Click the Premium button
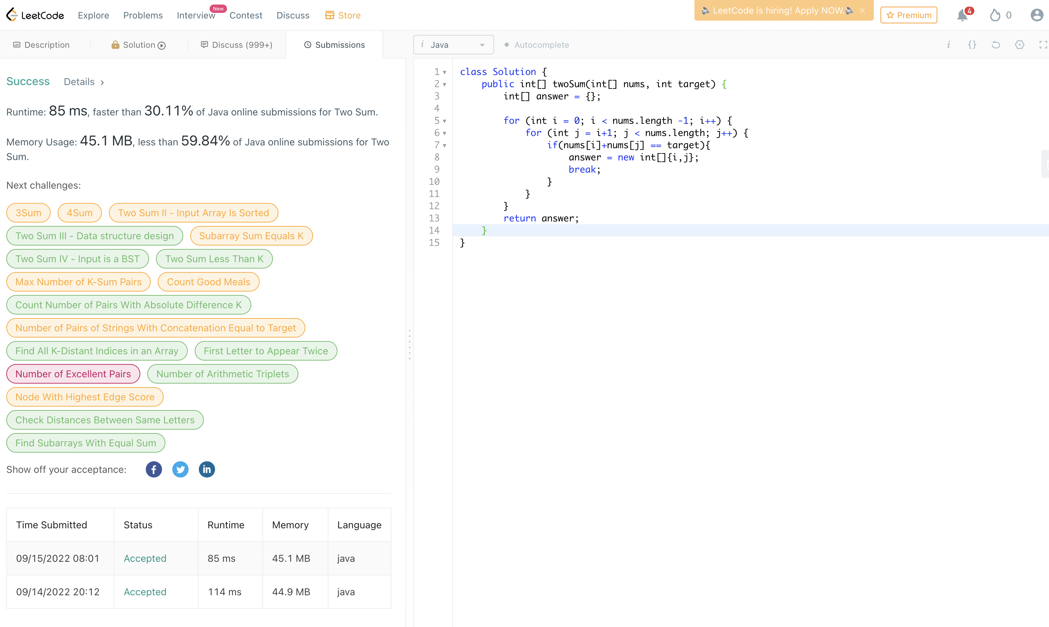Image resolution: width=1049 pixels, height=627 pixels. click(x=909, y=16)
